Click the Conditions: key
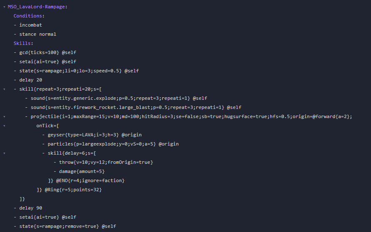The height and width of the screenshot is (232, 371). pyautogui.click(x=29, y=16)
